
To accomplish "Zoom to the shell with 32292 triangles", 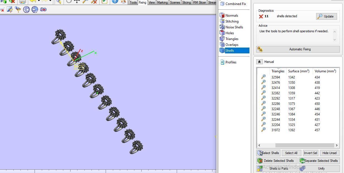I will [x=263, y=98].
